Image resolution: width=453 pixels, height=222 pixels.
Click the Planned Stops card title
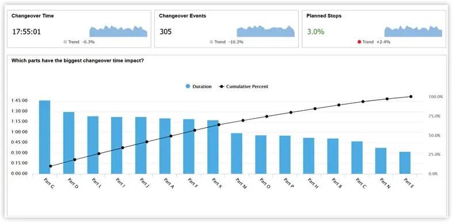[324, 16]
